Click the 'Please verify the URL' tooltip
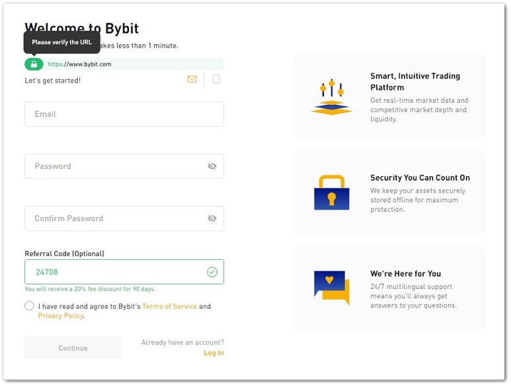This screenshot has width=511, height=386. 62,42
